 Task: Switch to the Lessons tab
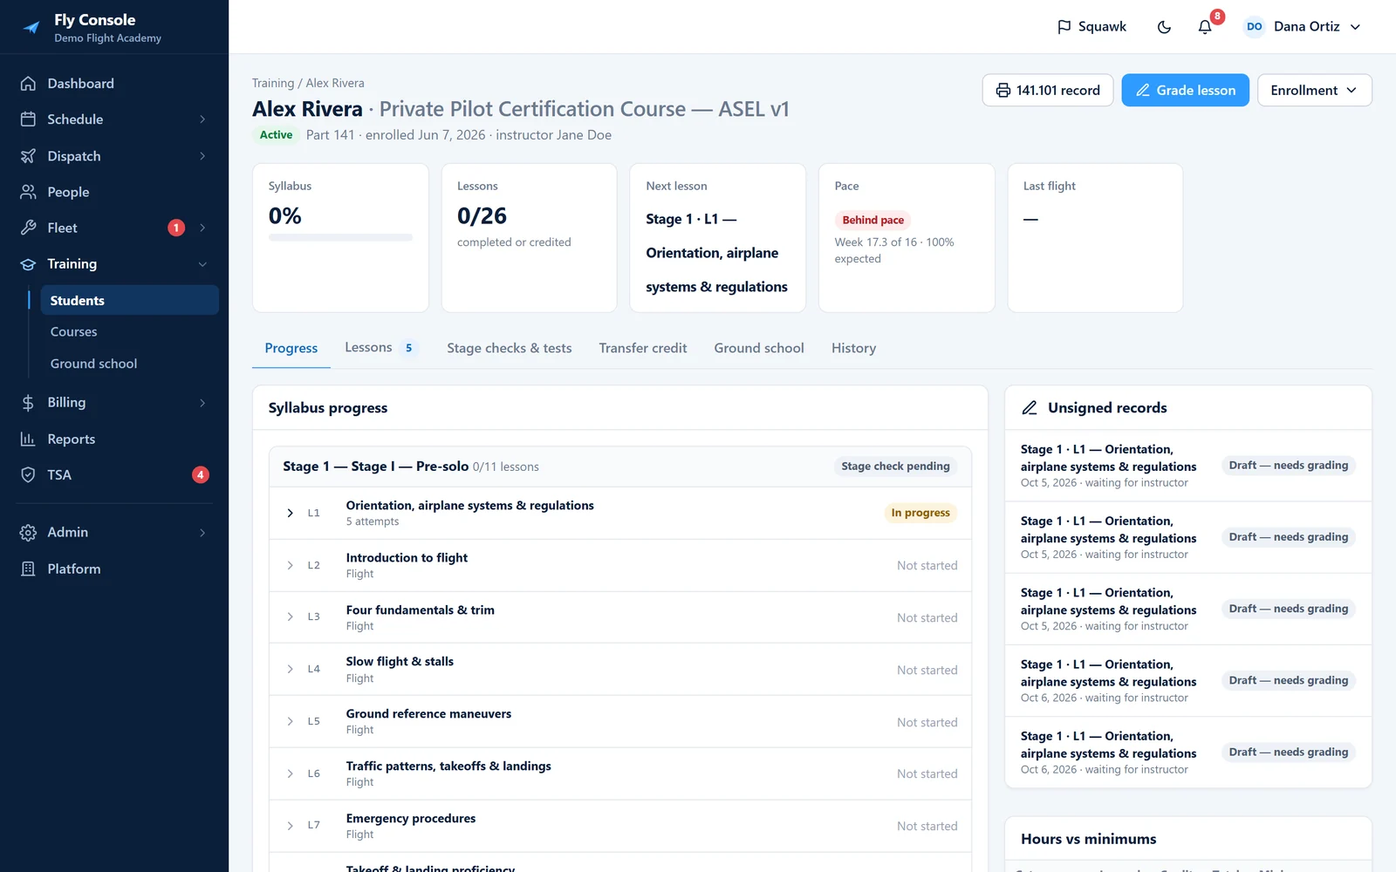pyautogui.click(x=381, y=348)
